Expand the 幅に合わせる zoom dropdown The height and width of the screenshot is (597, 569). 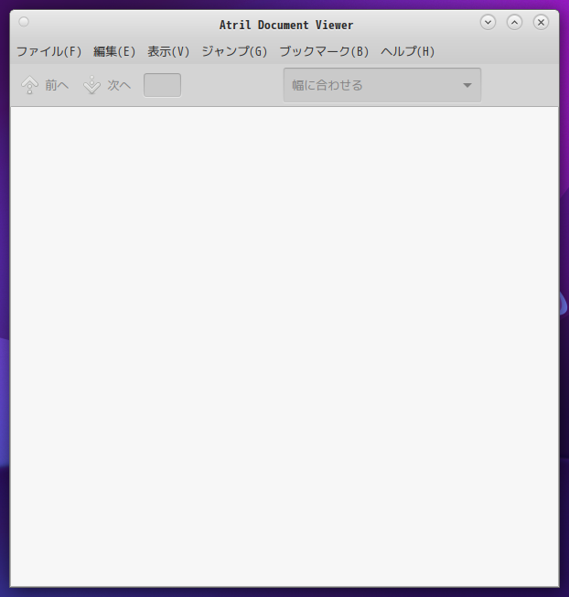click(382, 85)
